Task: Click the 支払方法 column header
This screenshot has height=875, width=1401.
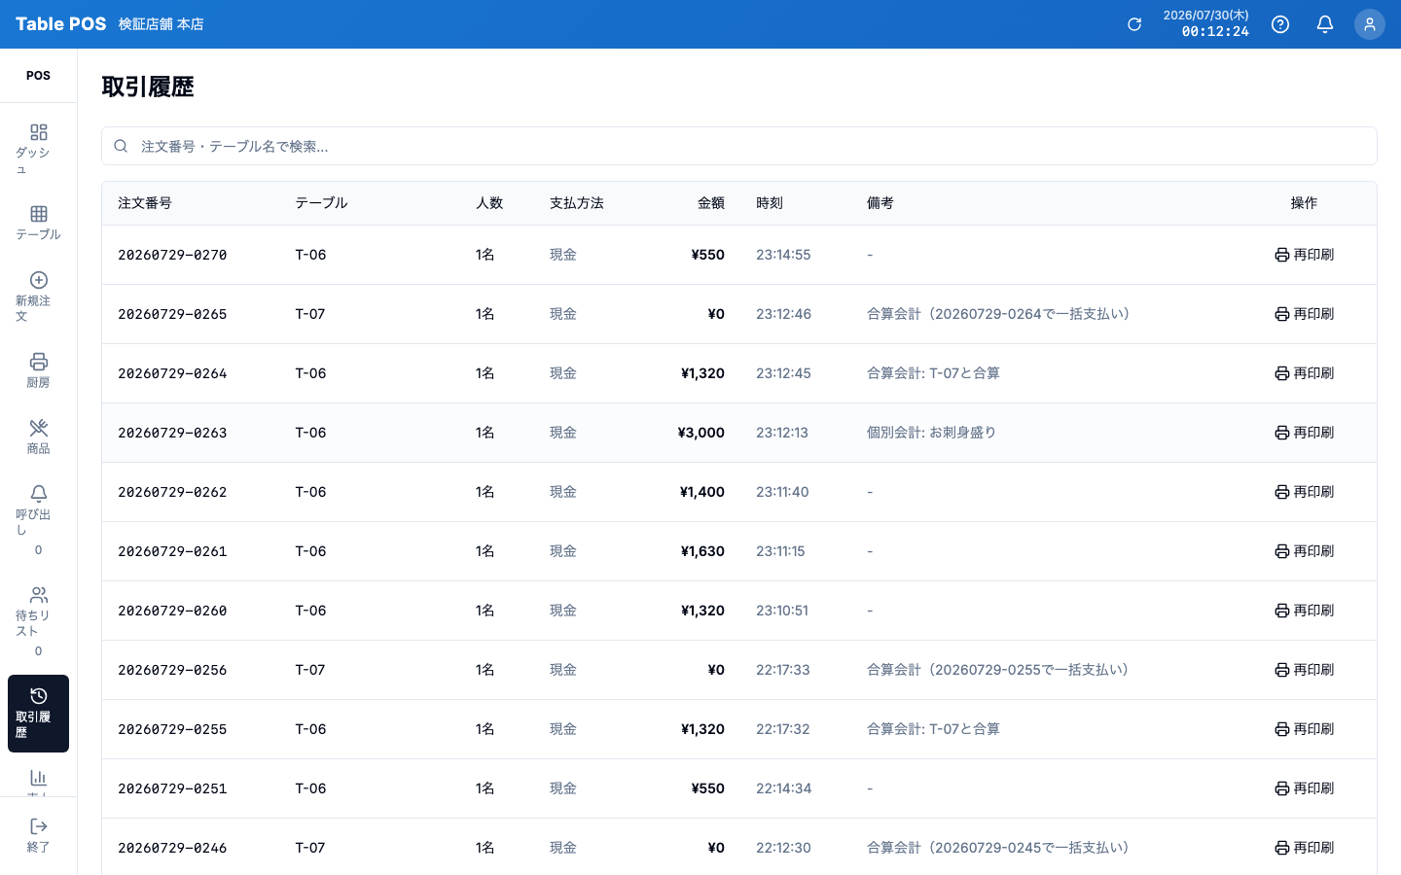Action: click(577, 203)
